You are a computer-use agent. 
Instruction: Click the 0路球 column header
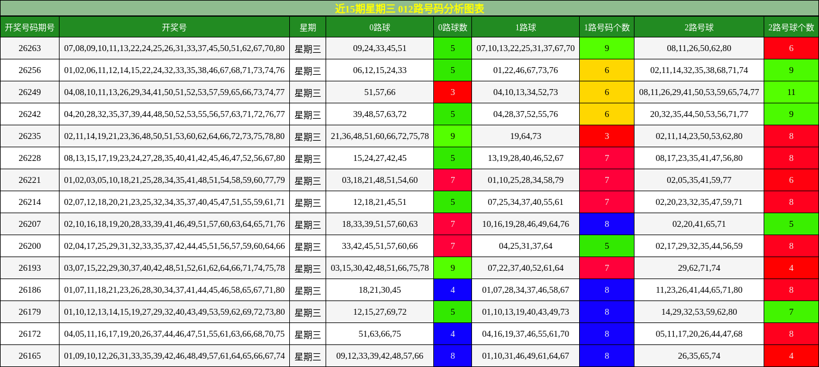coord(380,27)
